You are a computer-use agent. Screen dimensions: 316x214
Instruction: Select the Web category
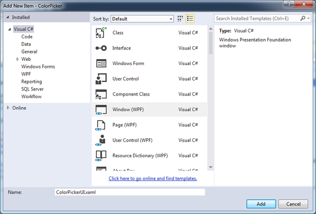(x=26, y=59)
